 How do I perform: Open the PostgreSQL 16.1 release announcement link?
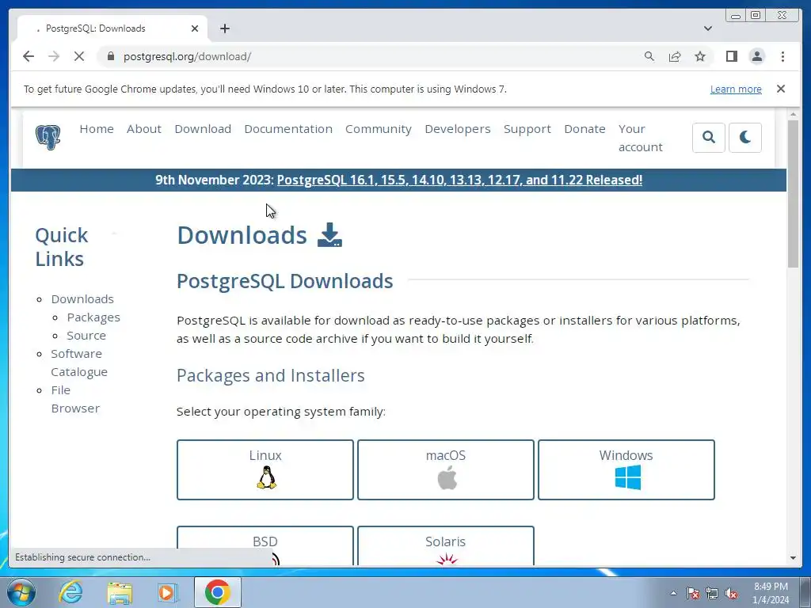pyautogui.click(x=459, y=180)
